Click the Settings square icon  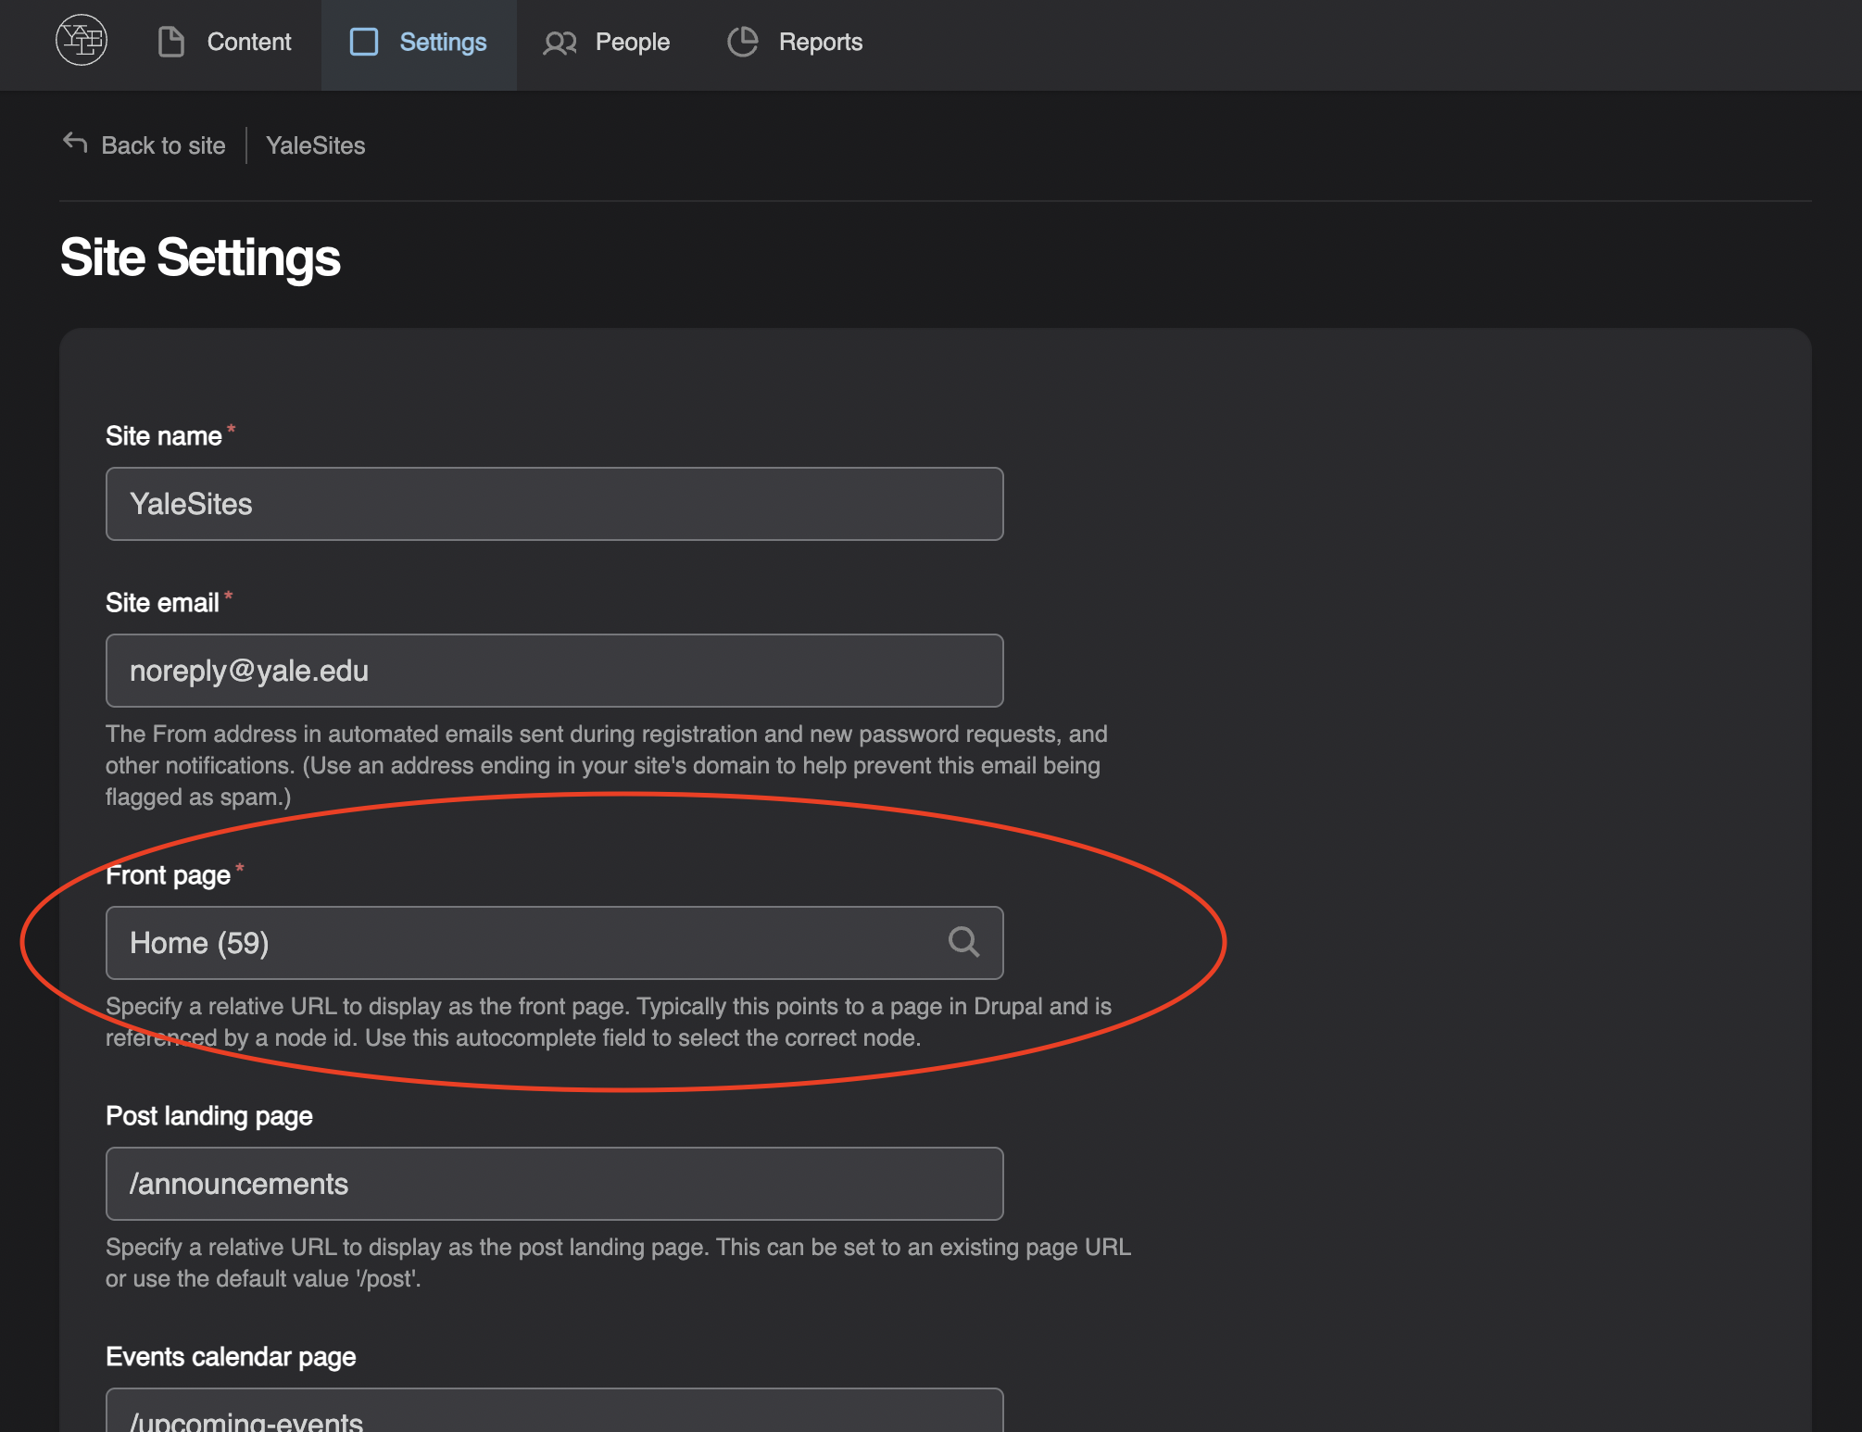click(364, 42)
